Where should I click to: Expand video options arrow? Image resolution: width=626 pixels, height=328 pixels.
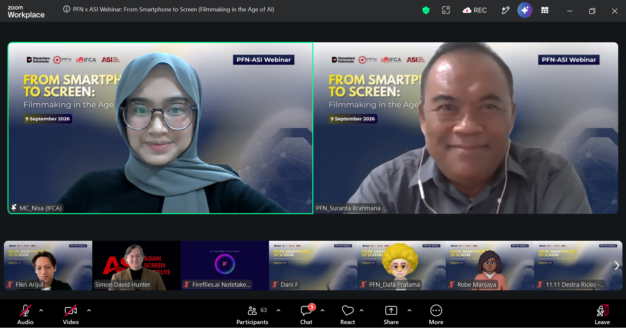[89, 310]
